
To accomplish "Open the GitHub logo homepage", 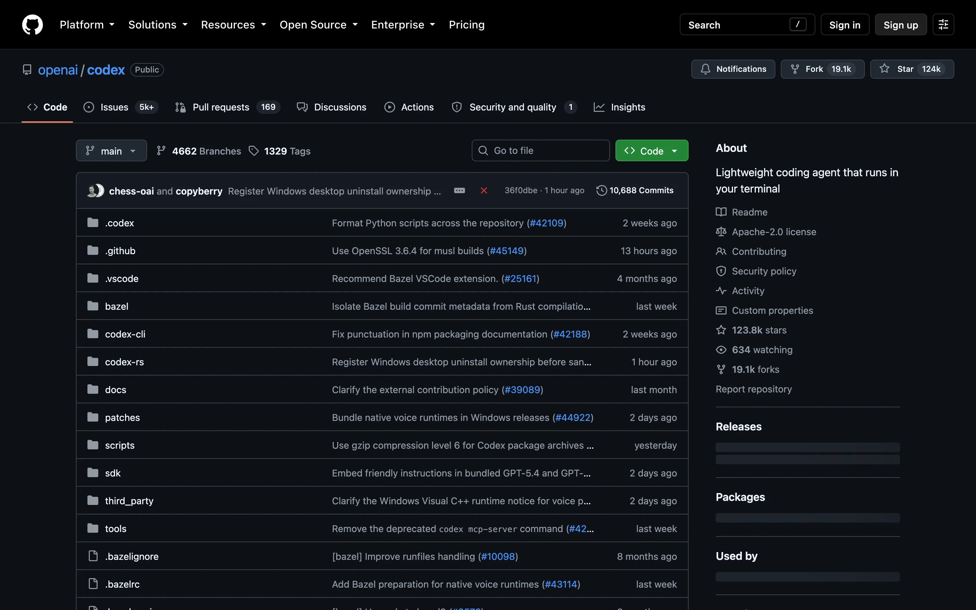I will point(32,25).
